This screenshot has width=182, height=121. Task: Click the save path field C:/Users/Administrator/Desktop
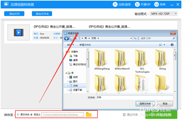62,114
